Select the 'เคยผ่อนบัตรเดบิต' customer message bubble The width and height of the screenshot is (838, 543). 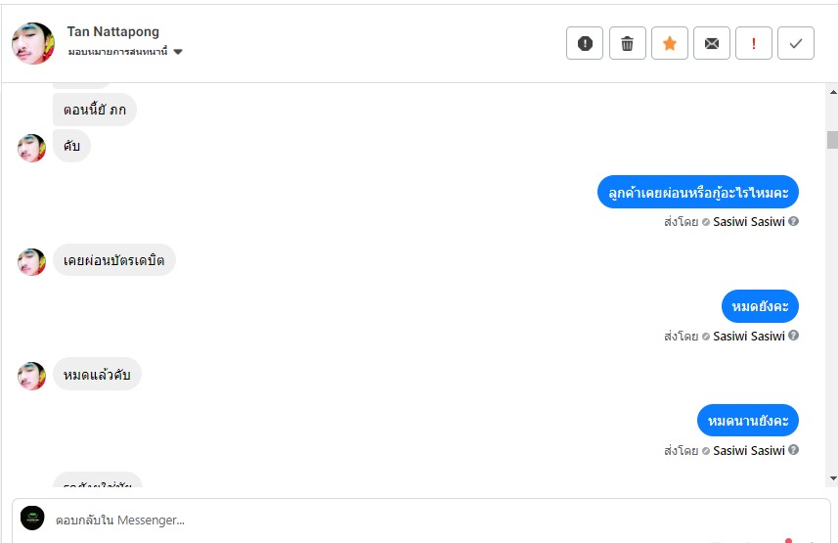coord(114,260)
